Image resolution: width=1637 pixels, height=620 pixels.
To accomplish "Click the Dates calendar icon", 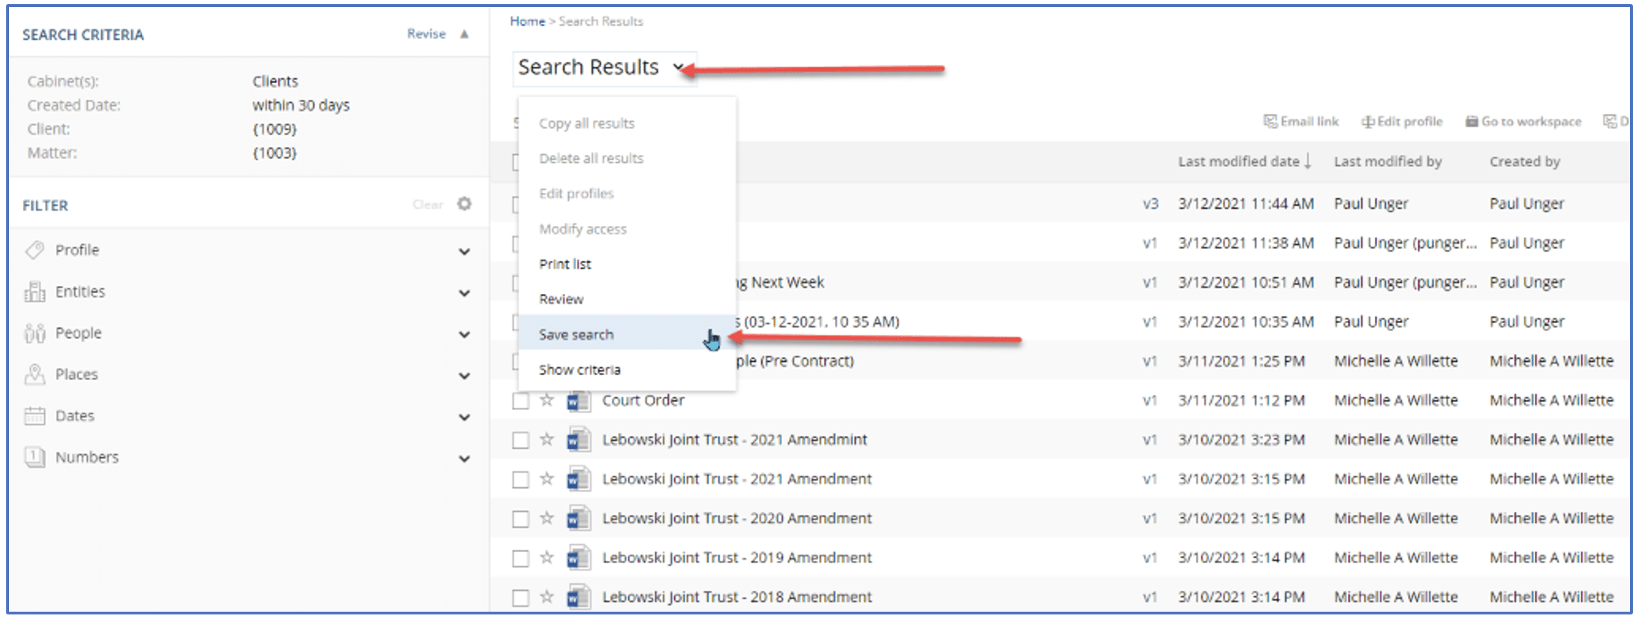I will click(x=35, y=416).
